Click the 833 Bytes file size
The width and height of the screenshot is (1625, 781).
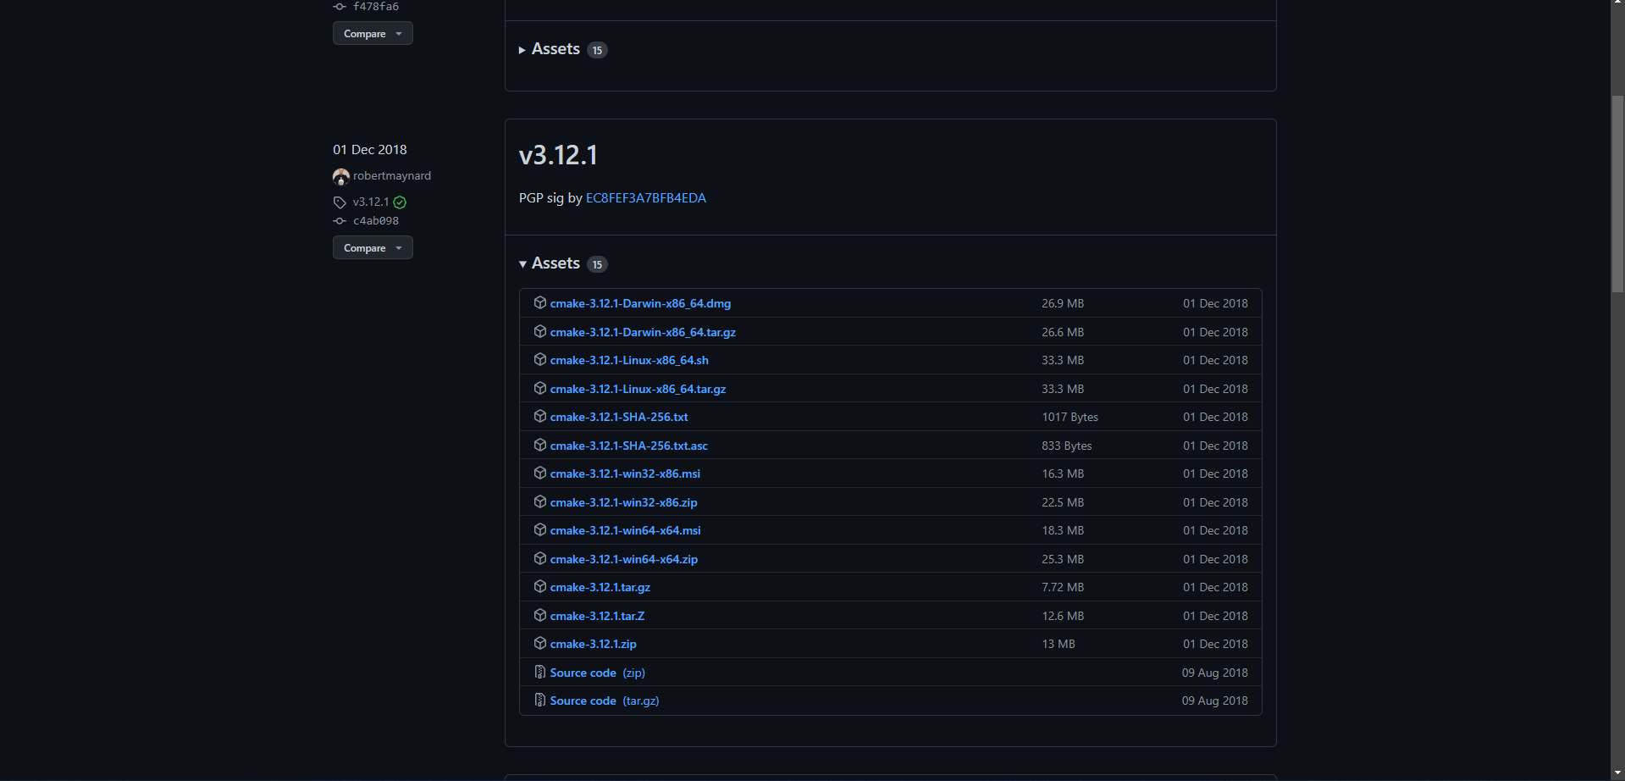(x=1067, y=446)
